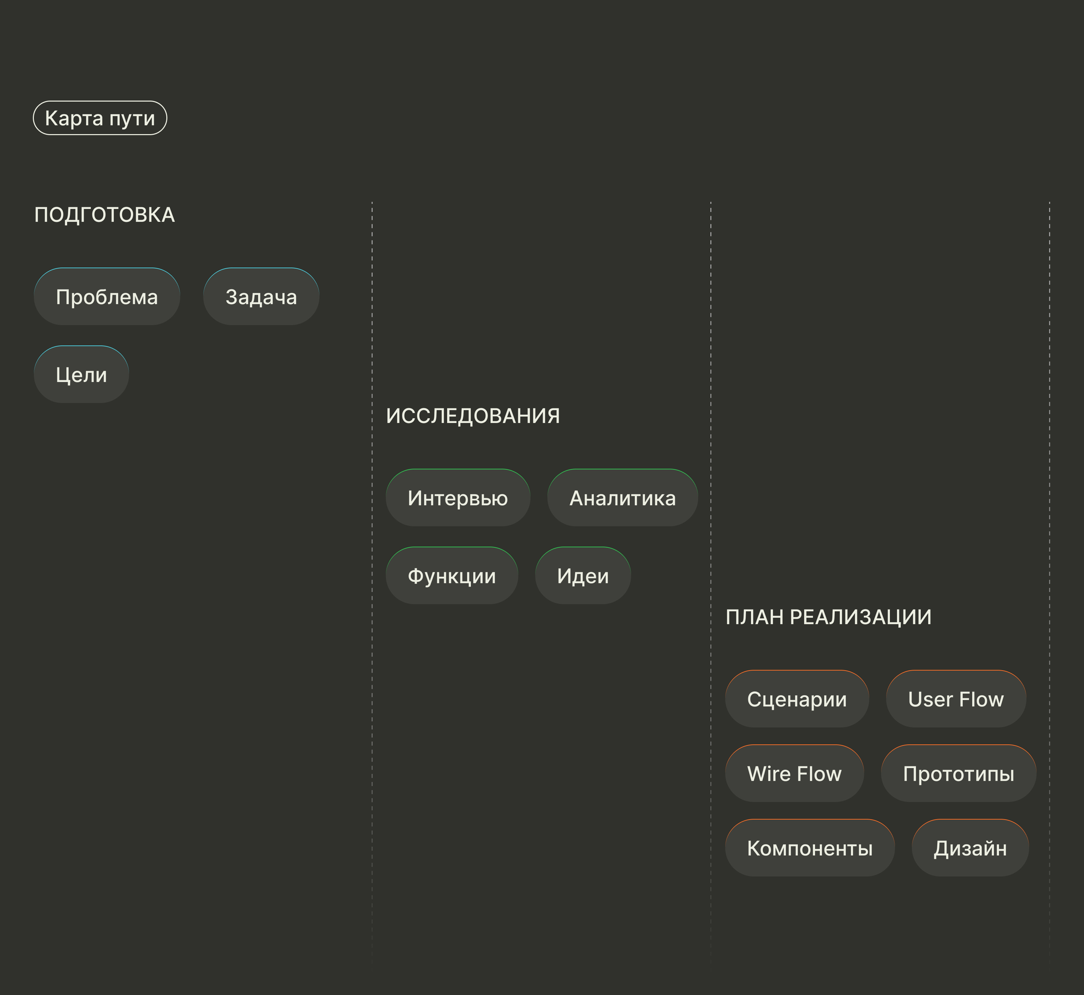The image size is (1084, 995).
Task: Select the Дизайн pill
Action: tap(970, 848)
